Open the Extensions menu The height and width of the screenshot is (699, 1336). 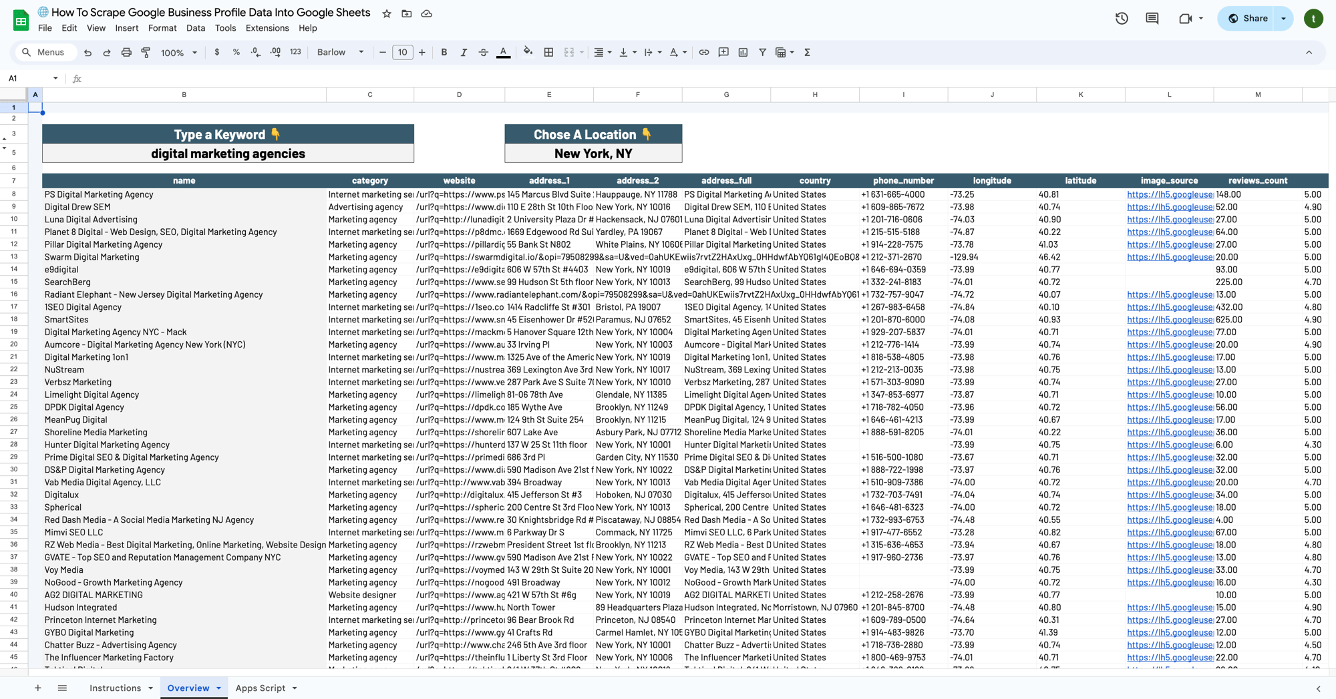(267, 28)
